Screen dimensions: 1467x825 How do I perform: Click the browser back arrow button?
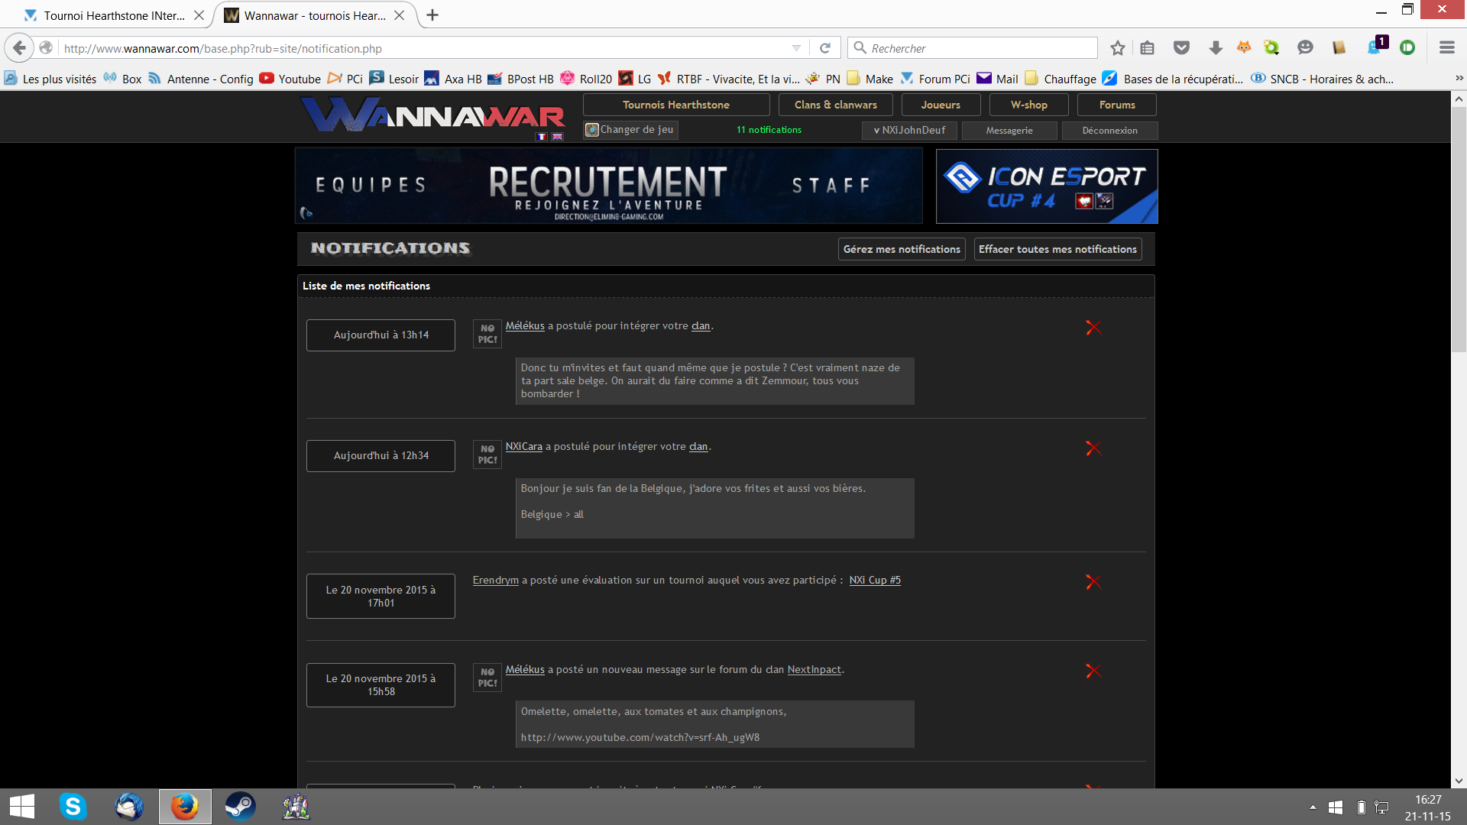19,48
